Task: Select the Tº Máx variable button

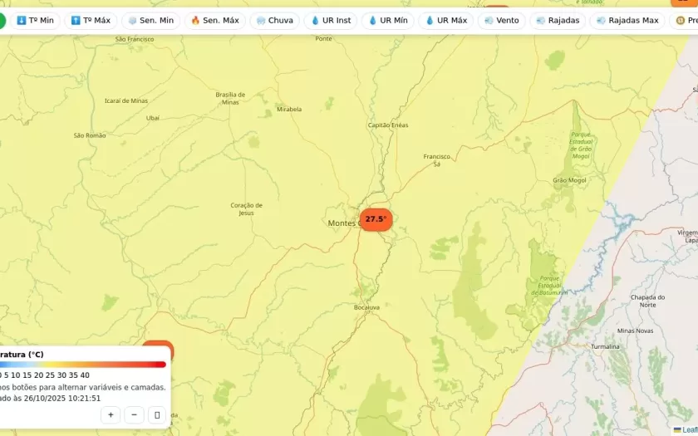Action: click(x=91, y=21)
